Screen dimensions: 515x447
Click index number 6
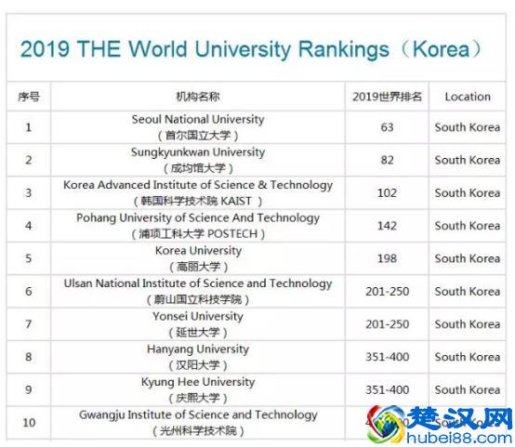[29, 292]
